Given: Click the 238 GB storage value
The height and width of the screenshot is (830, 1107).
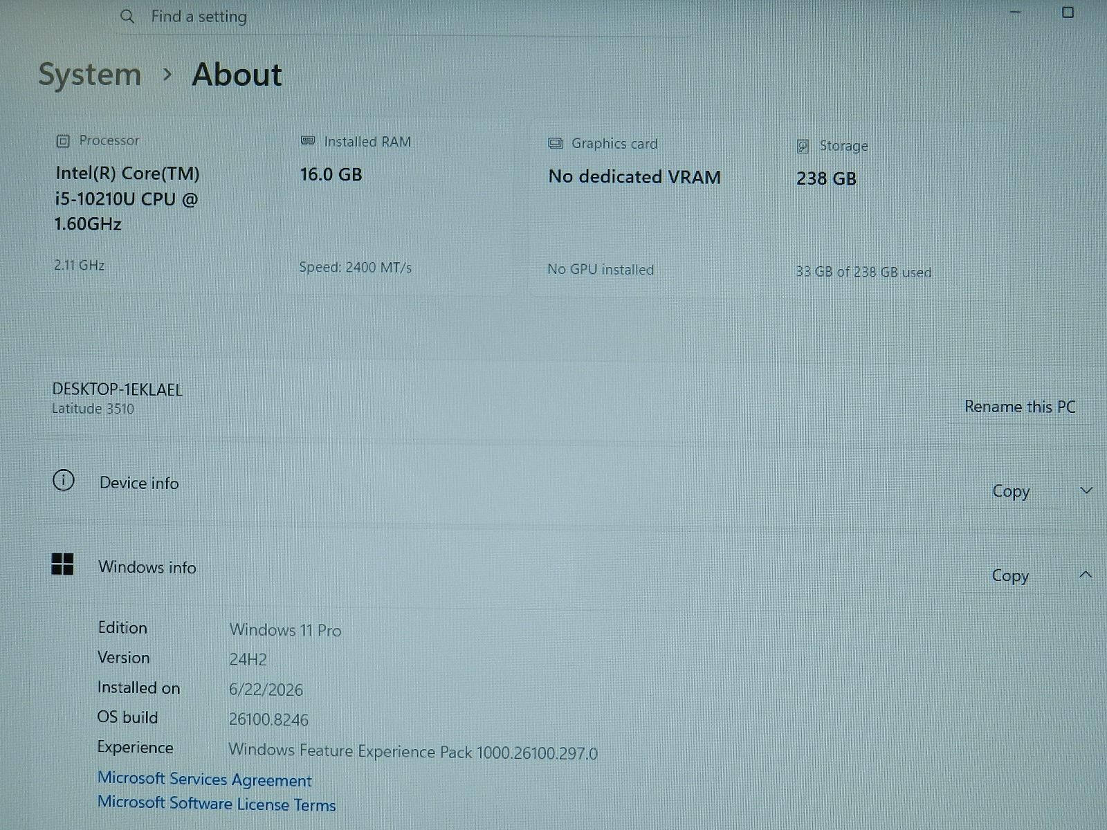Looking at the screenshot, I should 827,179.
